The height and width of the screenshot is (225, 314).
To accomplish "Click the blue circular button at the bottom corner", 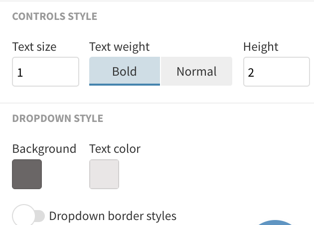I will 275,223.
